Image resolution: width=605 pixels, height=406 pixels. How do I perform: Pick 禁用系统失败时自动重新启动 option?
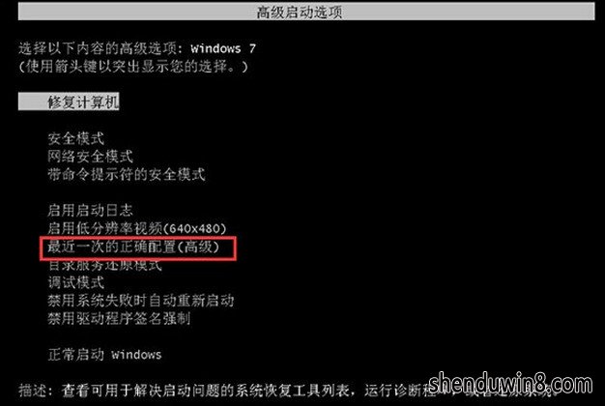coord(141,301)
